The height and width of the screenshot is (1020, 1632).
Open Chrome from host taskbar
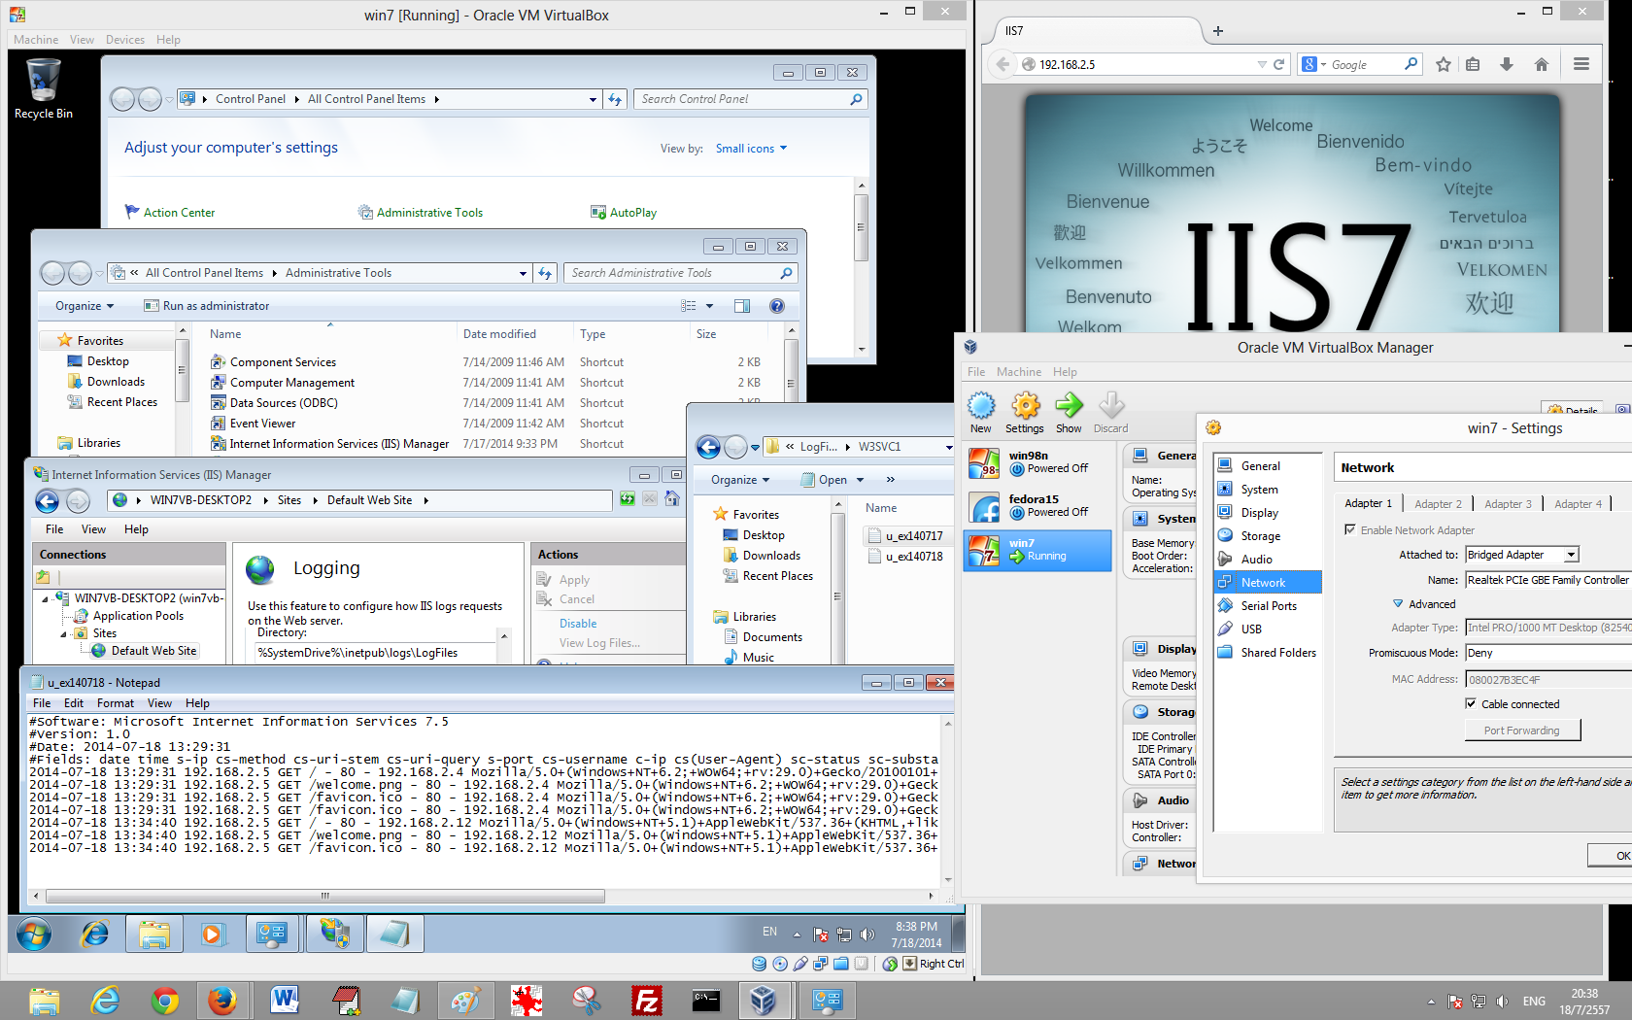coord(165,1000)
